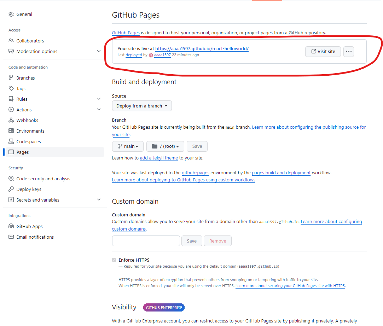
Task: Click the General gear icon
Action: (11, 14)
